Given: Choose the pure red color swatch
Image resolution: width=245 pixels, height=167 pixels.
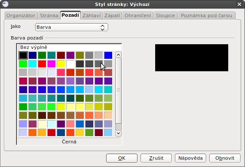Looking at the screenshot, I should pos(42,64).
